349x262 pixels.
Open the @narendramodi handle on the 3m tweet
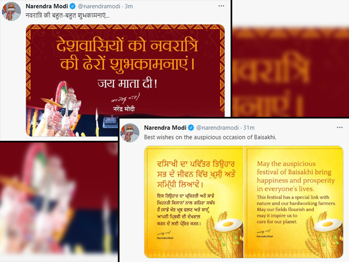tap(99, 6)
